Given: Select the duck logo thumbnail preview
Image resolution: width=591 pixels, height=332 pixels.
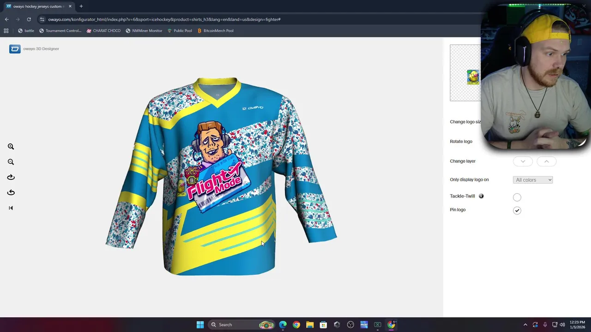Looking at the screenshot, I should point(473,77).
